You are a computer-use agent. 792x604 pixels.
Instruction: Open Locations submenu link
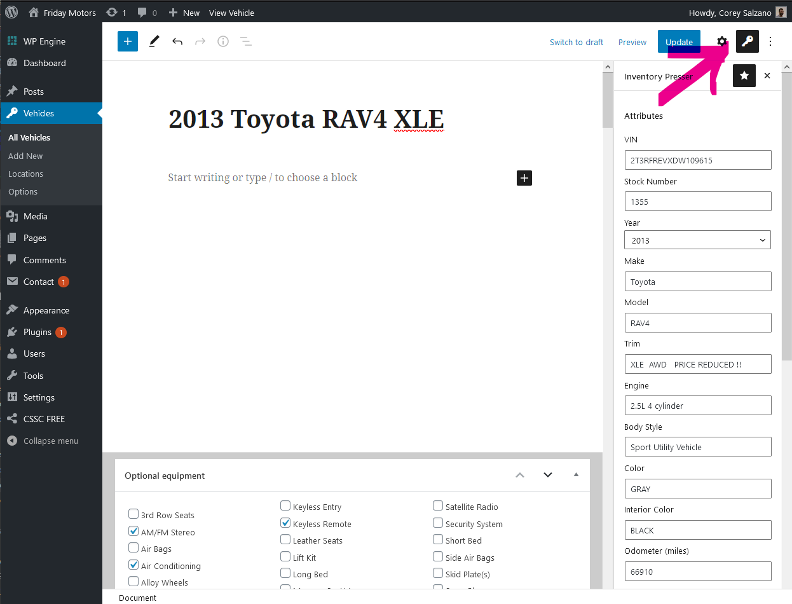pyautogui.click(x=25, y=174)
